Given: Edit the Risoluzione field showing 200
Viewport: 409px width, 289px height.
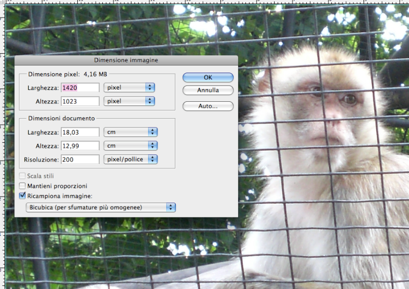Looking at the screenshot, I should click(x=80, y=160).
